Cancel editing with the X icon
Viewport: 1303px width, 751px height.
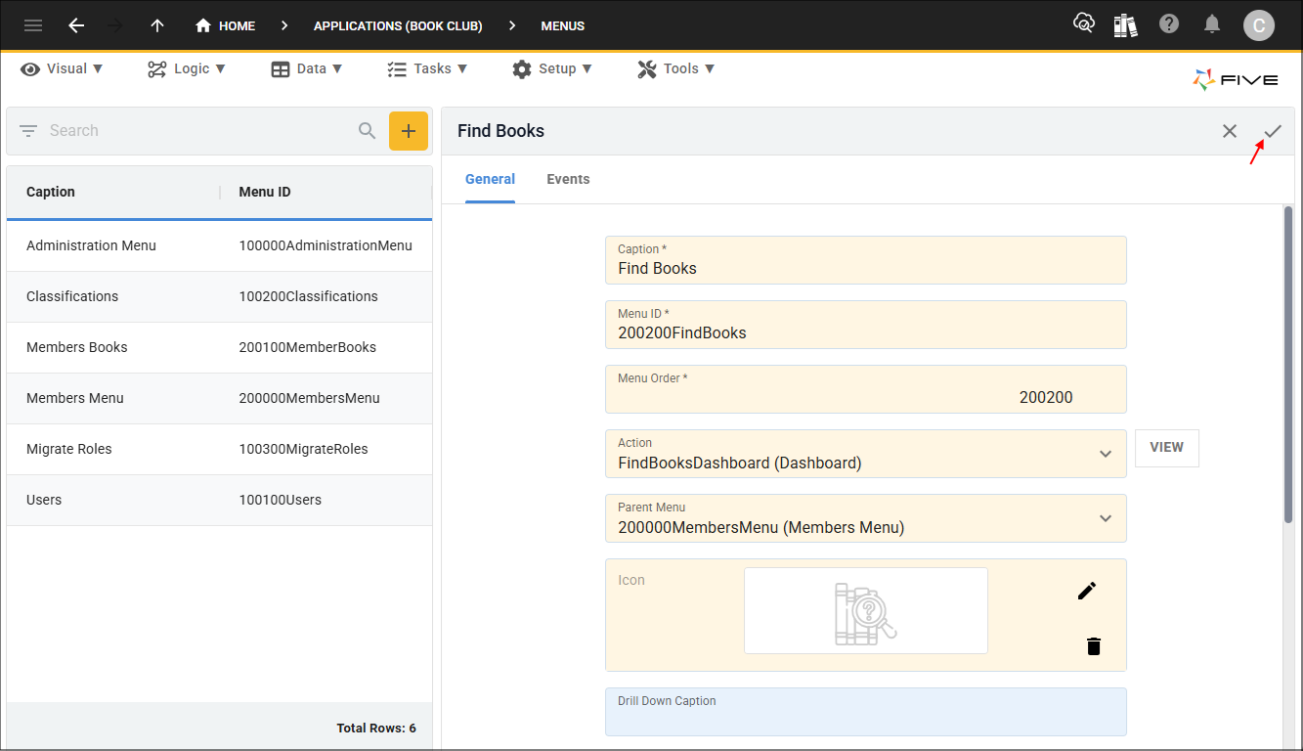click(x=1230, y=131)
